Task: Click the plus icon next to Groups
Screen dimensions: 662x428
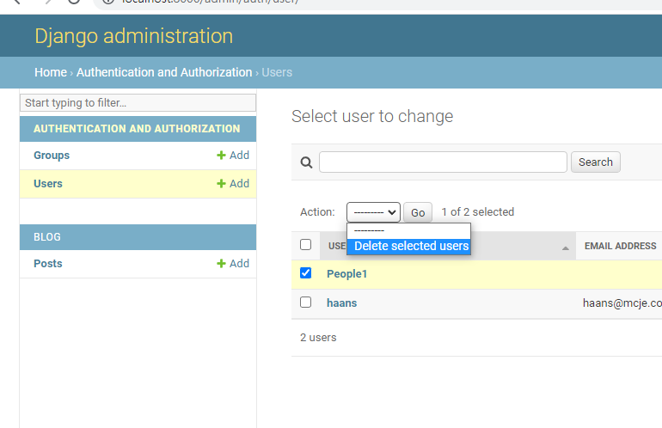Action: coord(221,156)
